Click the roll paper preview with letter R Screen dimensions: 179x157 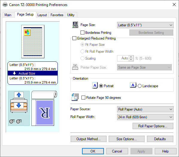[44, 108]
